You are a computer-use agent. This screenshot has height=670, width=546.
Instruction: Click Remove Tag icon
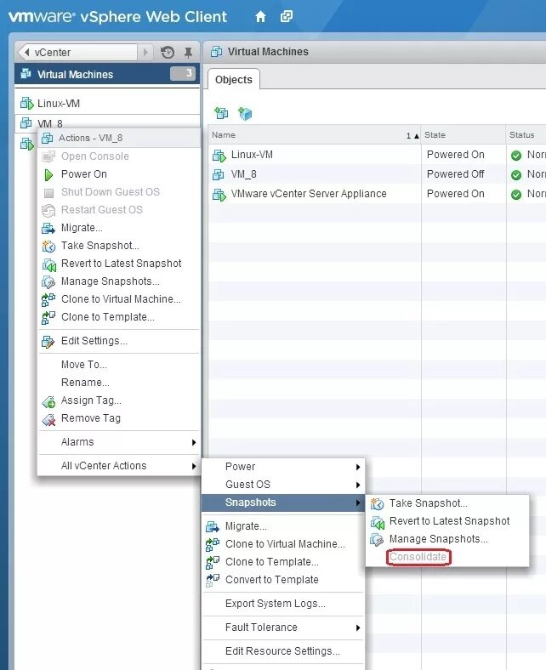pyautogui.click(x=48, y=419)
